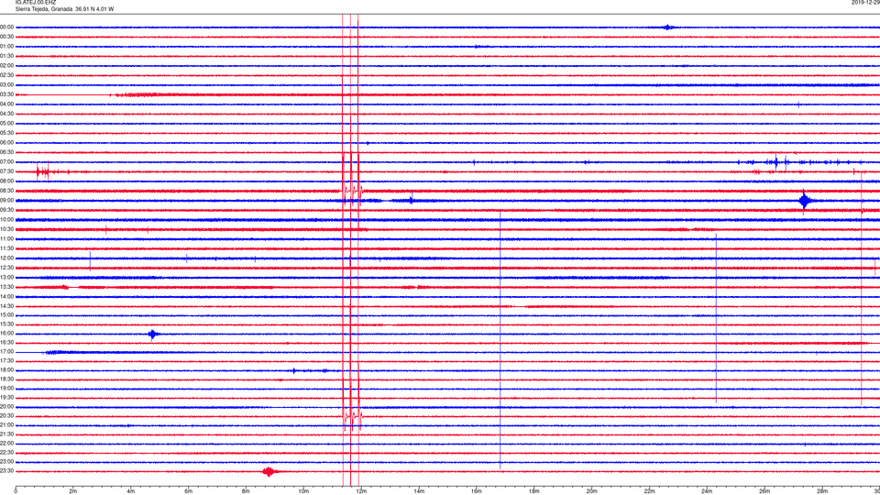This screenshot has height=495, width=880.
Task: Select the 02:30 trace time label
Action: [6, 75]
